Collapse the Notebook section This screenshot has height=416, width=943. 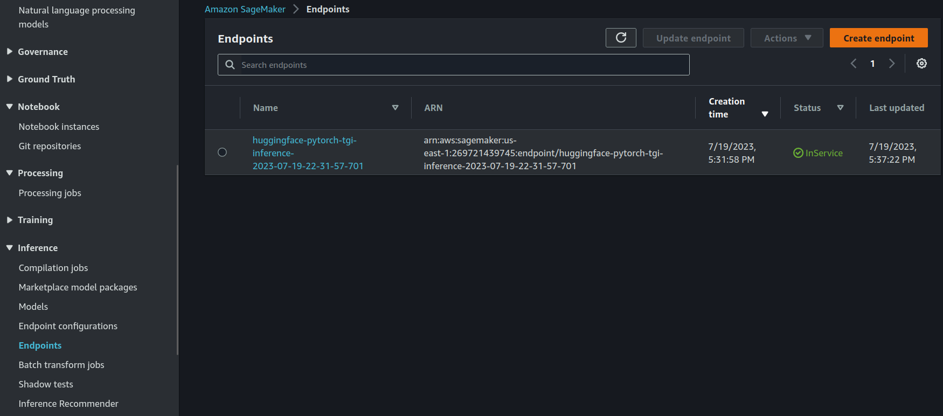pos(10,107)
